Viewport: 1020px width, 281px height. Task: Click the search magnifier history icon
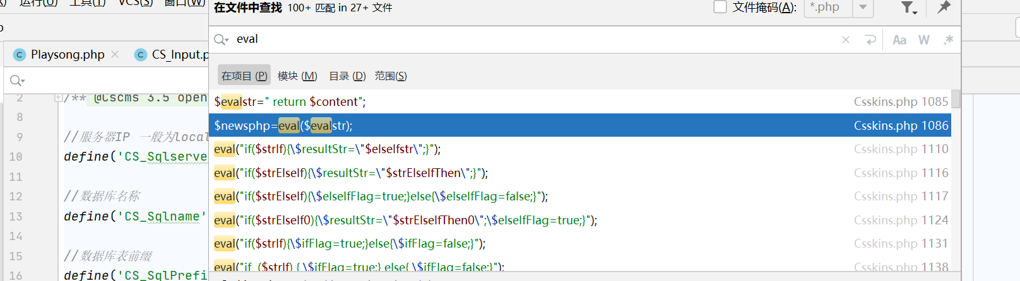pos(221,40)
